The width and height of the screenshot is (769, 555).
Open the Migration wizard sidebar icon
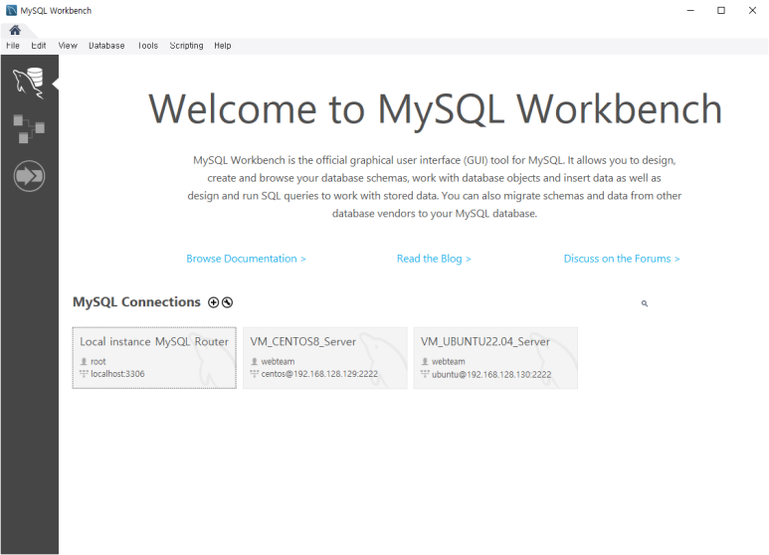29,175
